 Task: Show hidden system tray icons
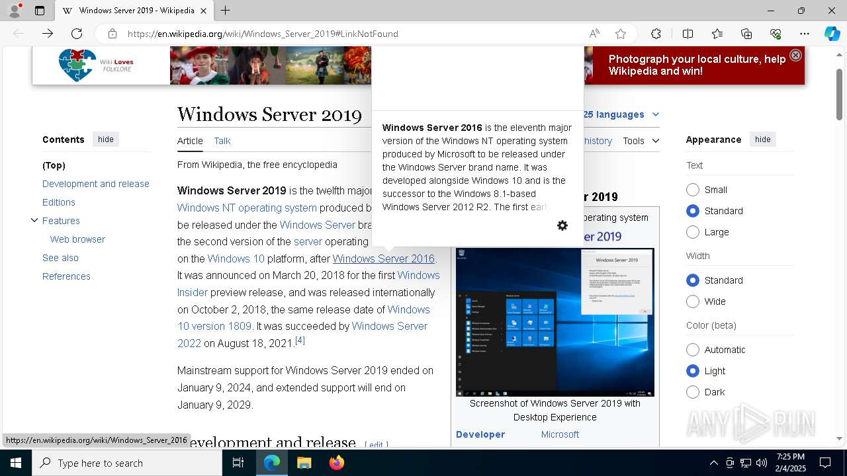713,463
